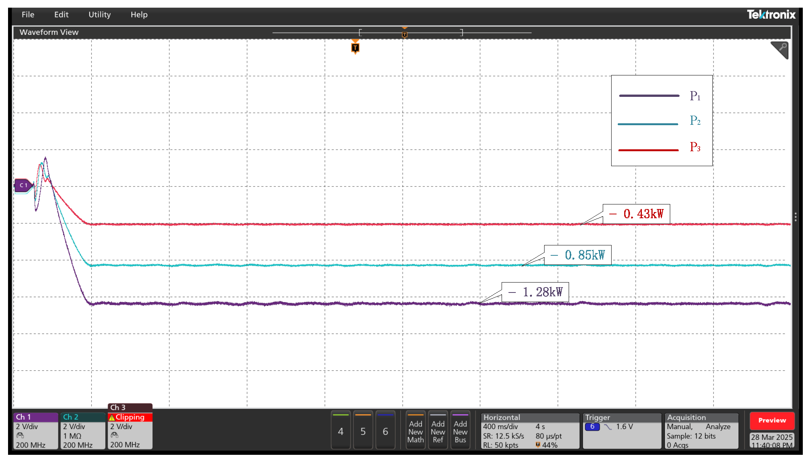The width and height of the screenshot is (812, 464).
Task: Click the purple P1 legend line swatch
Action: click(649, 96)
